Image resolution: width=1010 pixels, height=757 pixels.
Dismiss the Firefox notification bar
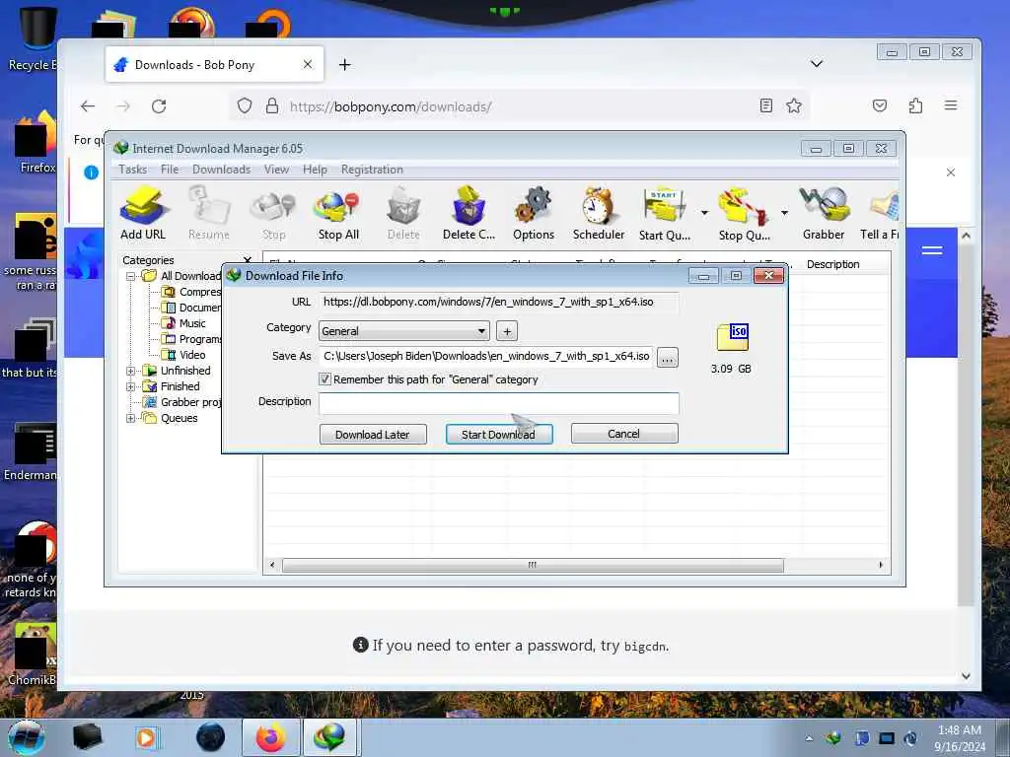(x=951, y=172)
